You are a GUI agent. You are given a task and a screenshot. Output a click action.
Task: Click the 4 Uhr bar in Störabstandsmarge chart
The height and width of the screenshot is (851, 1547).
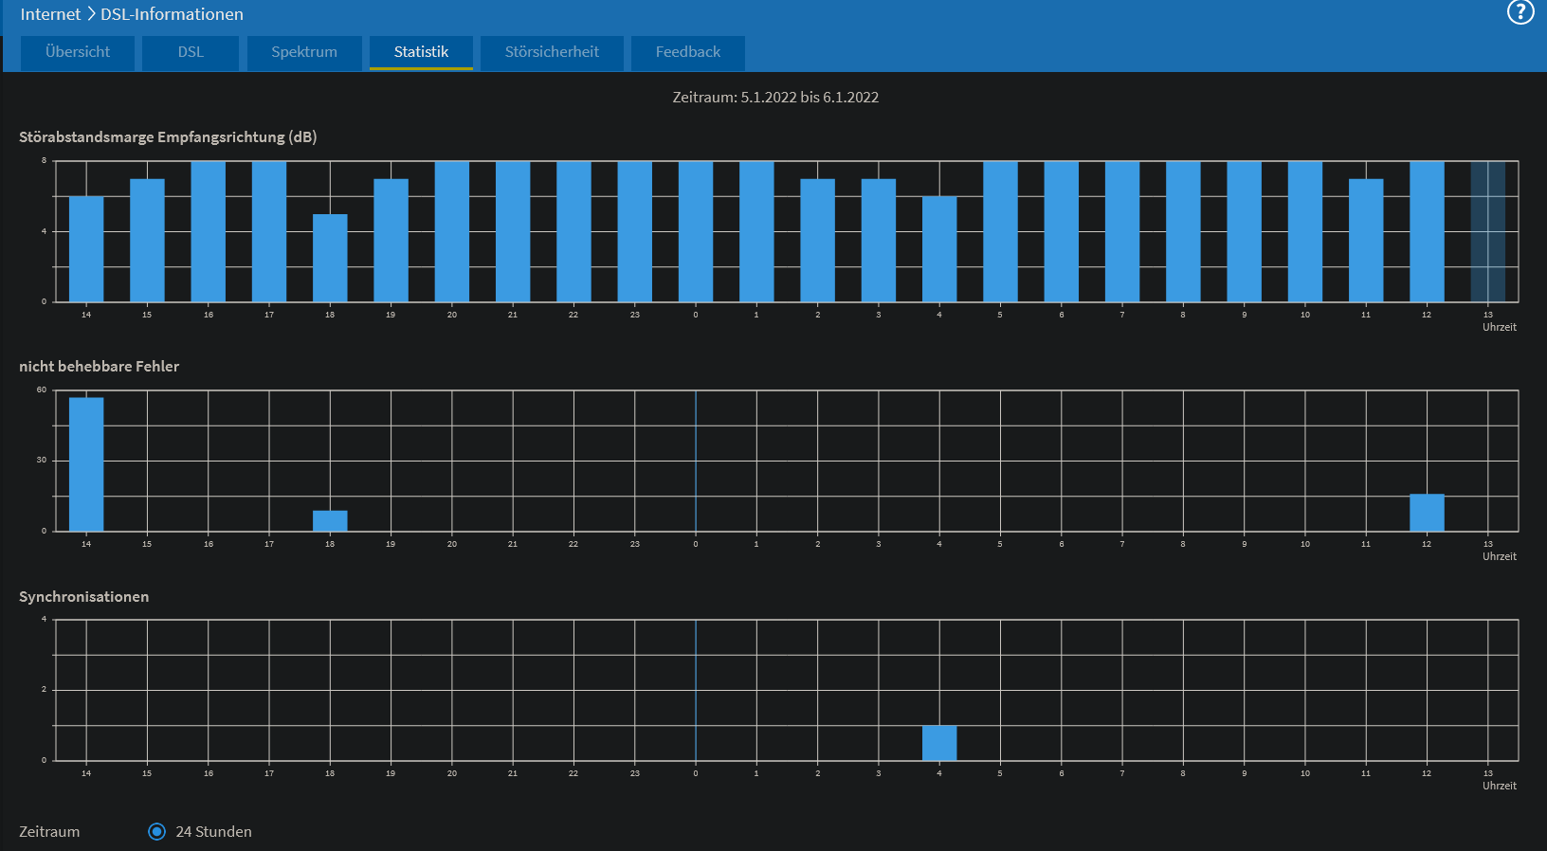pyautogui.click(x=939, y=249)
